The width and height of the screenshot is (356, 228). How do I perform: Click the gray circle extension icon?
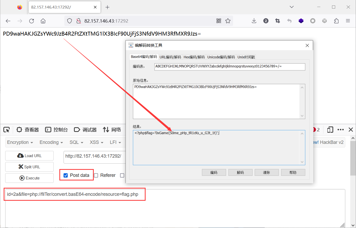[x=313, y=21]
